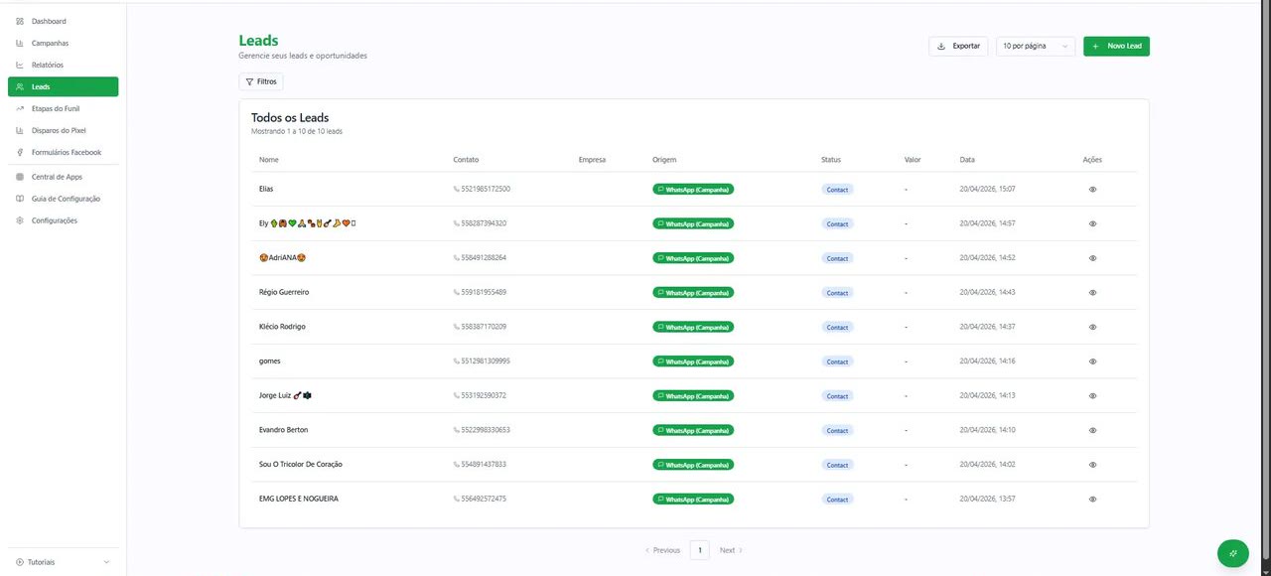Click phone icon beside 558491288264

click(x=457, y=258)
